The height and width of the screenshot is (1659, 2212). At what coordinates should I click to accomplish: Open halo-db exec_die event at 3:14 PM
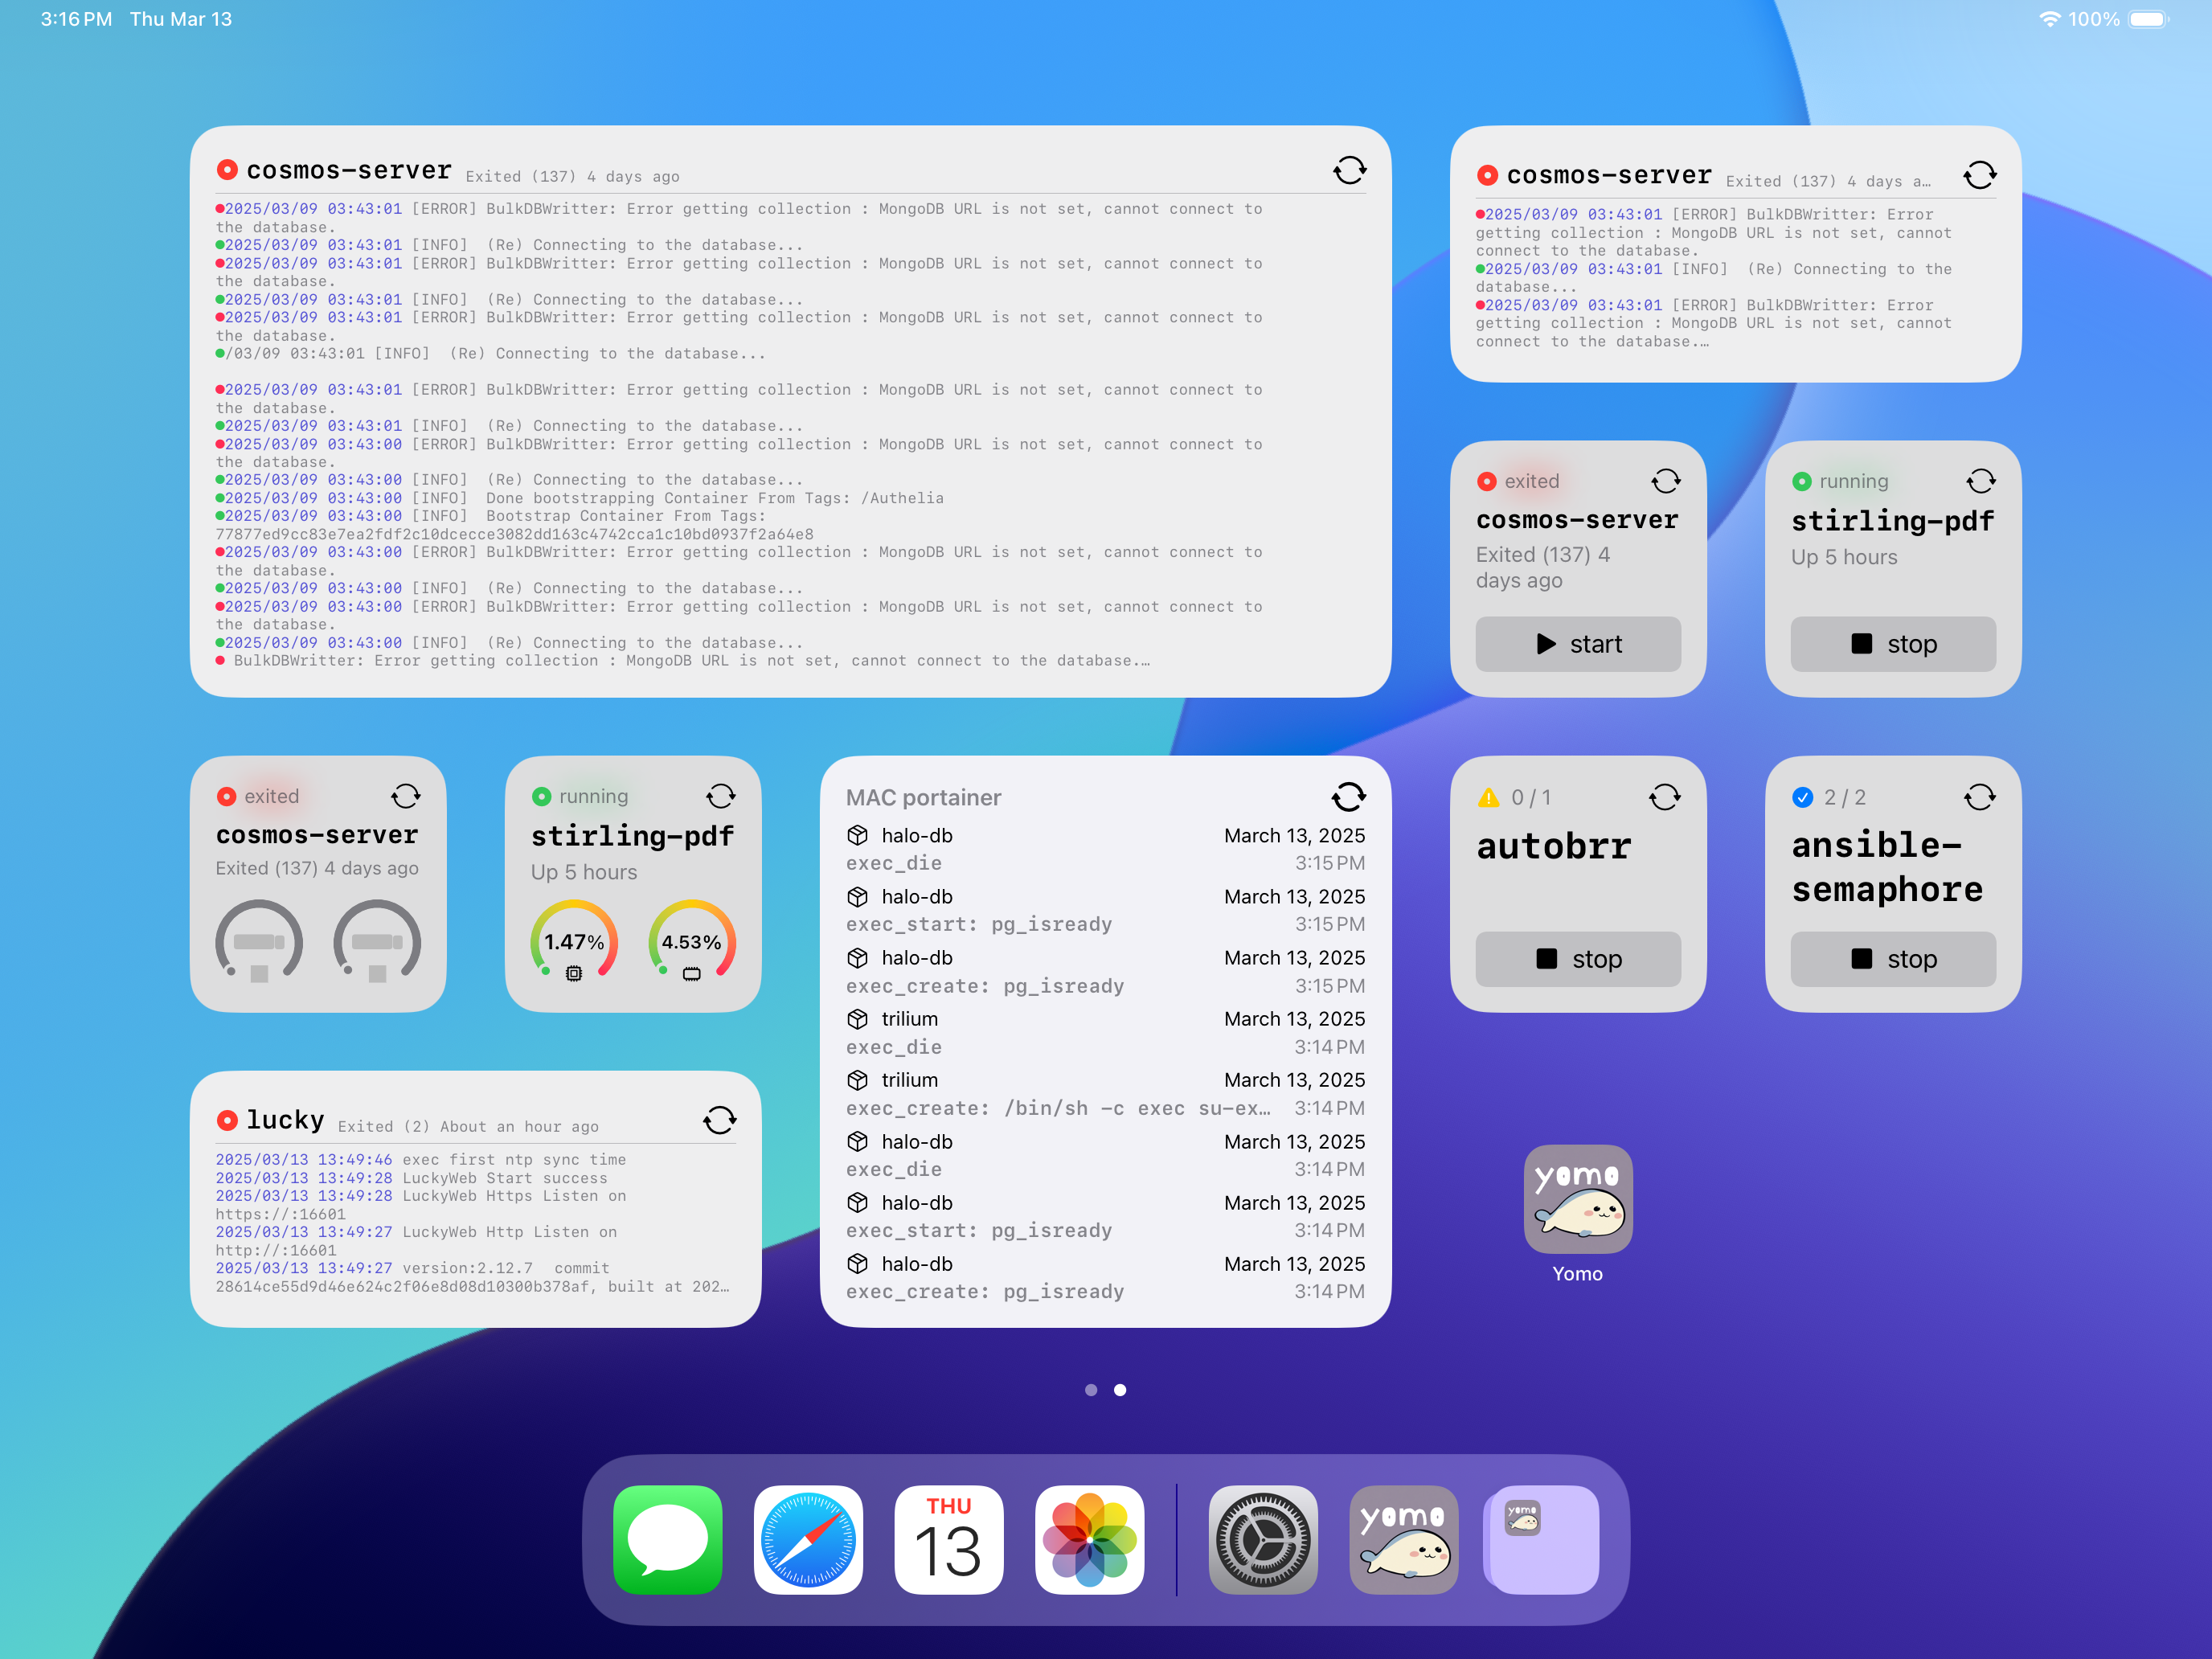1105,1155
